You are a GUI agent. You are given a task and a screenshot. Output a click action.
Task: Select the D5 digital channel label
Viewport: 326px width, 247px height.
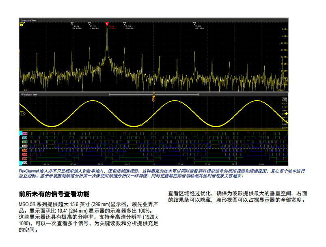[25, 142]
